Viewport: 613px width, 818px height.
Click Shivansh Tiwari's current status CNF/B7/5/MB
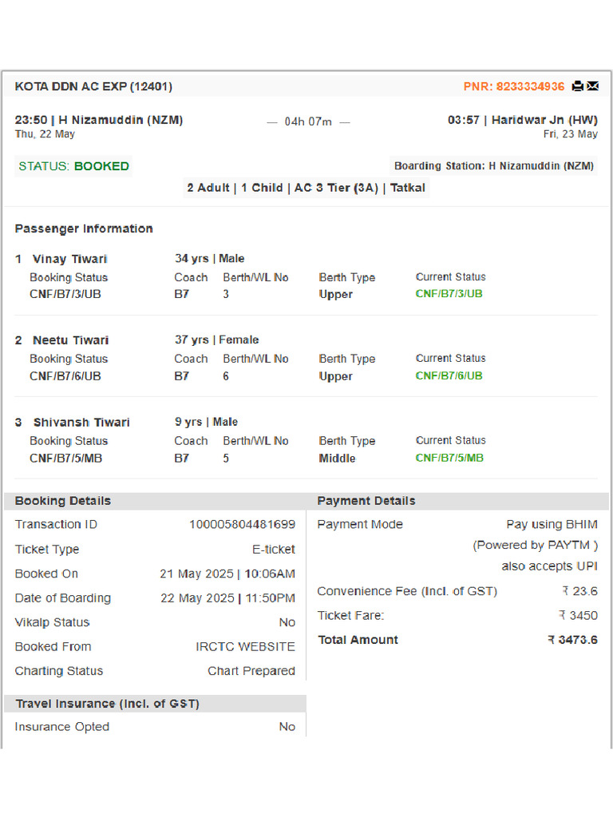pyautogui.click(x=449, y=458)
